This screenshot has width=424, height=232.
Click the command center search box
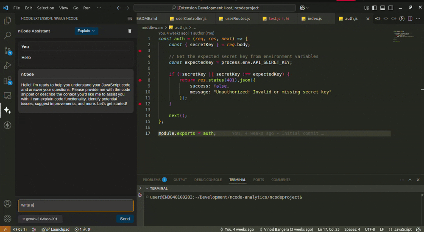click(215, 8)
